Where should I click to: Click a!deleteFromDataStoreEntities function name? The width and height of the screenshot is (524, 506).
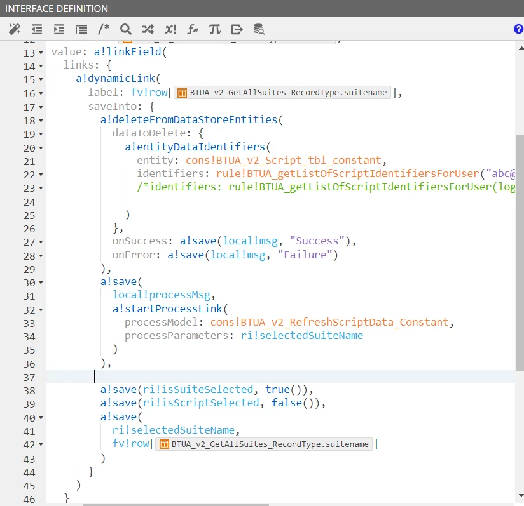tap(189, 120)
